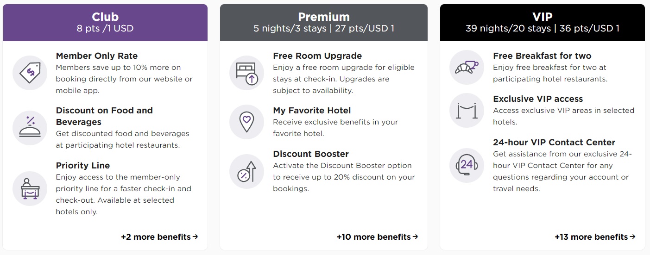Click the Free Breakfast for two heading
Viewport: 650px width, 255px height.
click(x=542, y=56)
